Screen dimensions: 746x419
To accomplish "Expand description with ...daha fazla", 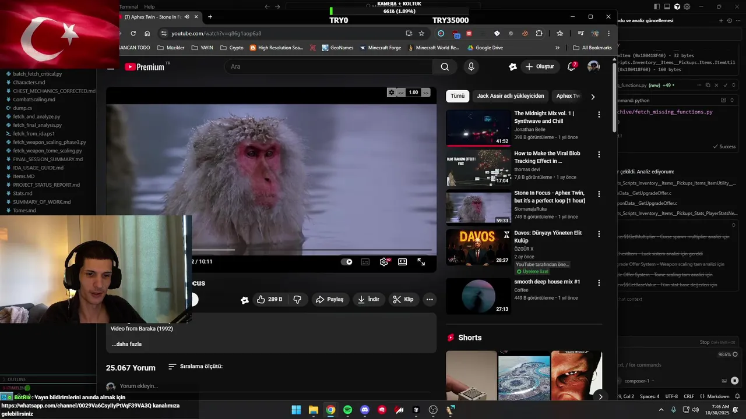I will [x=127, y=344].
